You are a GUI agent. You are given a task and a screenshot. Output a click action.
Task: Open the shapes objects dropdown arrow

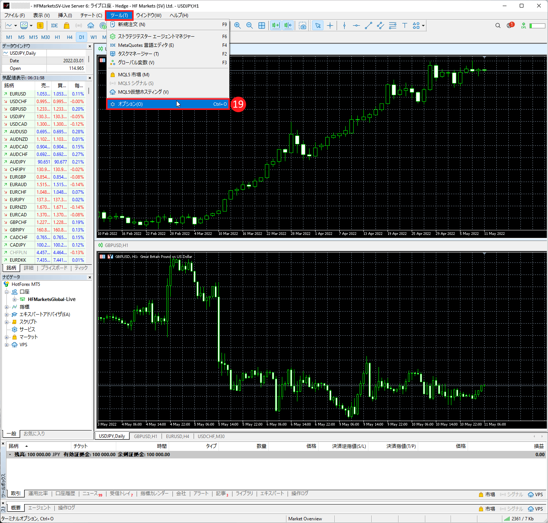(x=423, y=26)
